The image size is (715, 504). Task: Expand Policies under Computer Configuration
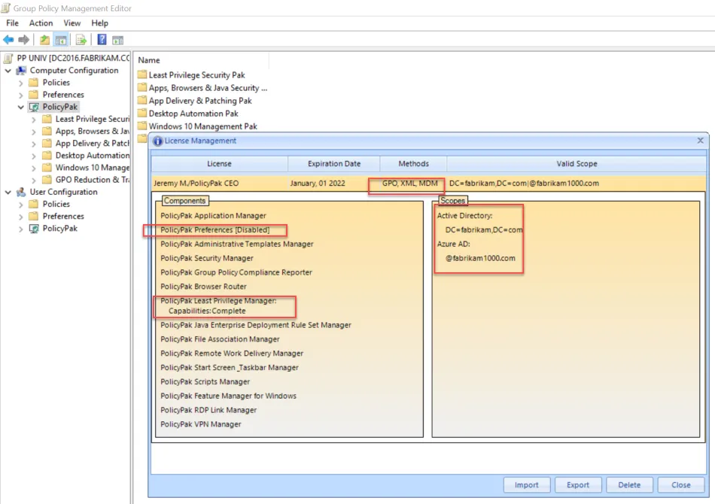[x=20, y=83]
